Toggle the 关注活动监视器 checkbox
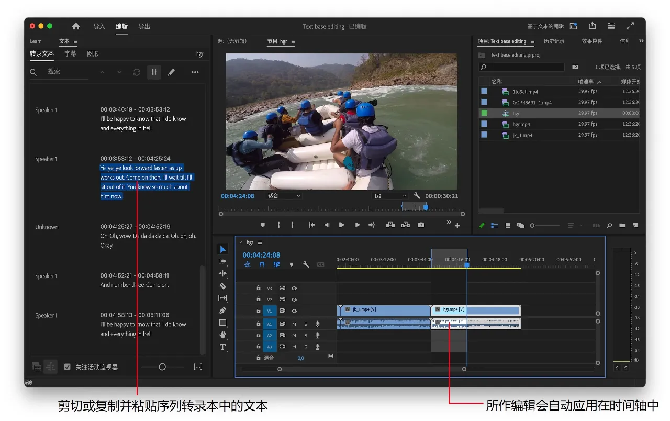Viewport: 670px width, 421px height. coord(68,367)
